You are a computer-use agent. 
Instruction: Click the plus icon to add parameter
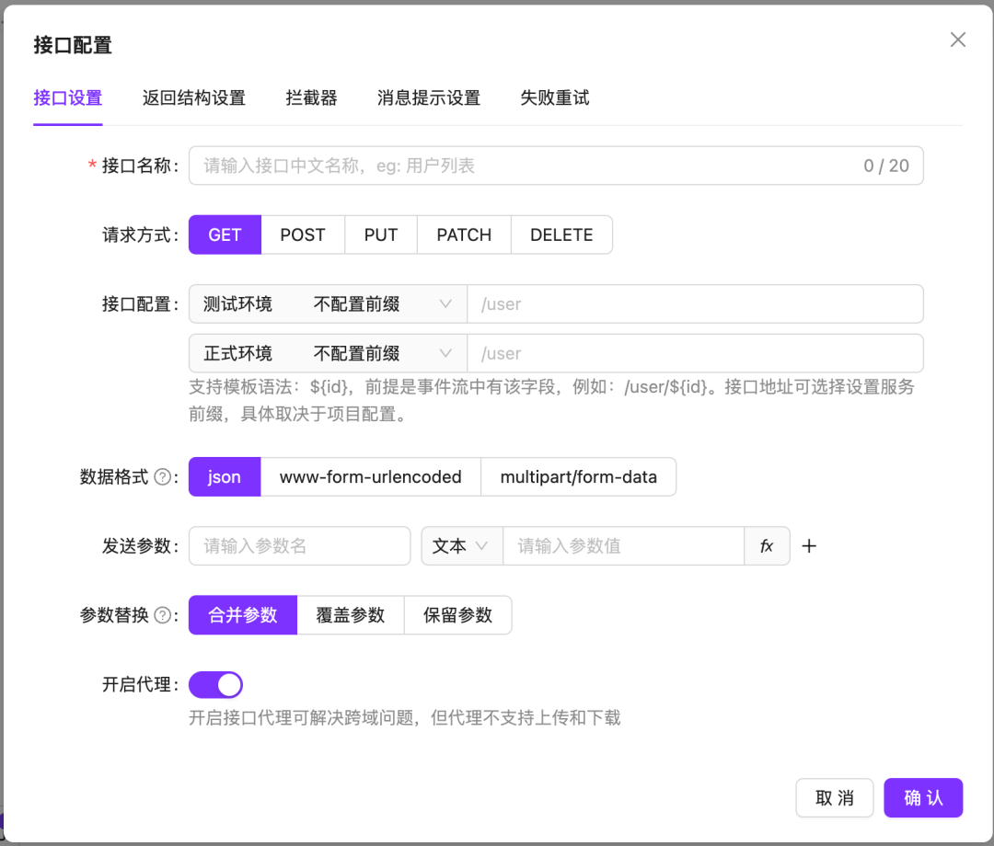[809, 546]
